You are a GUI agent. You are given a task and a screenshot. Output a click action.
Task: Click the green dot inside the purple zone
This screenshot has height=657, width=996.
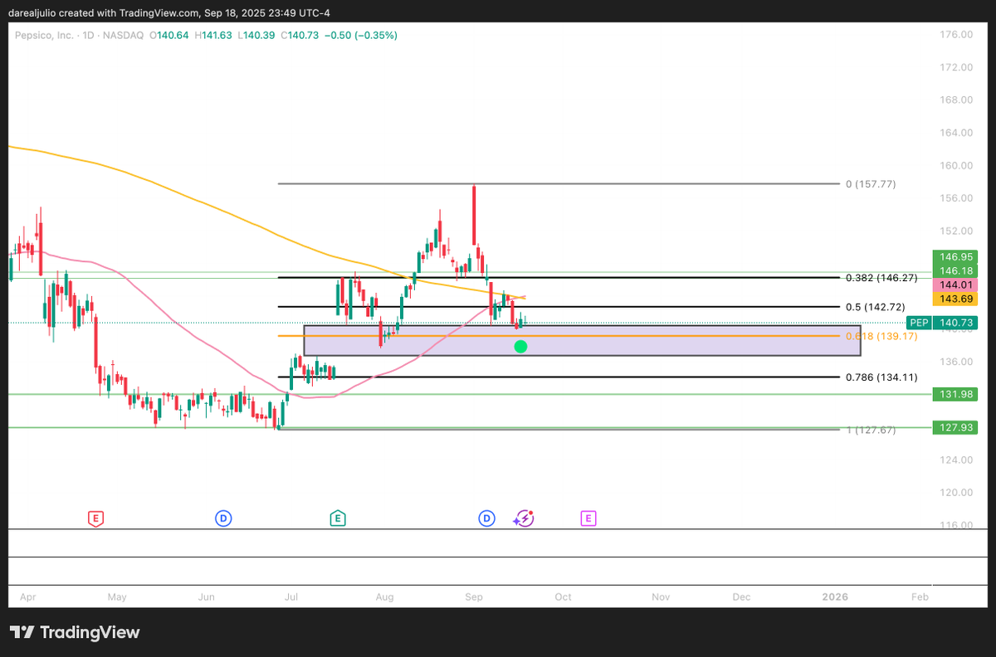(520, 346)
